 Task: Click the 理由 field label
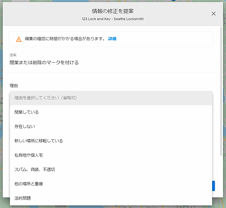click(x=14, y=86)
